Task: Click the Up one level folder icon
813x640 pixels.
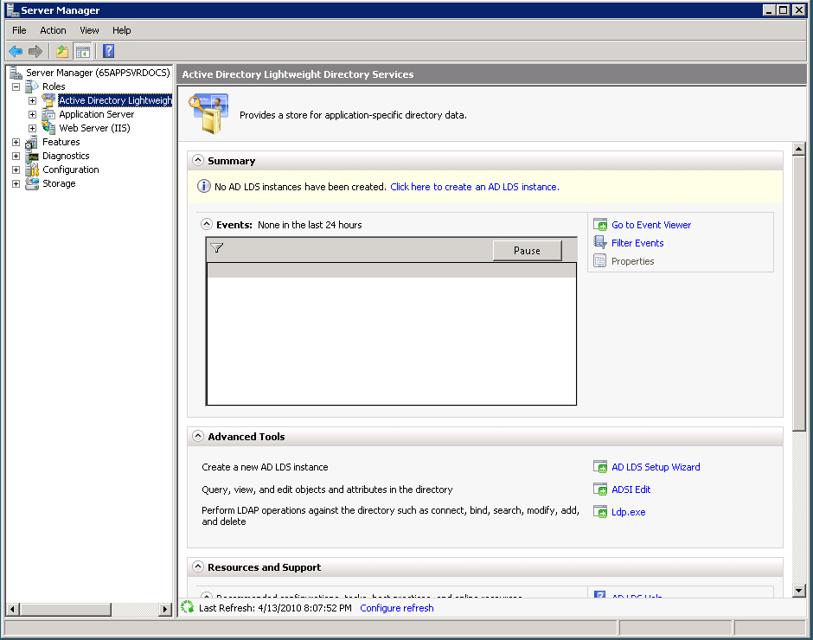Action: 62,51
